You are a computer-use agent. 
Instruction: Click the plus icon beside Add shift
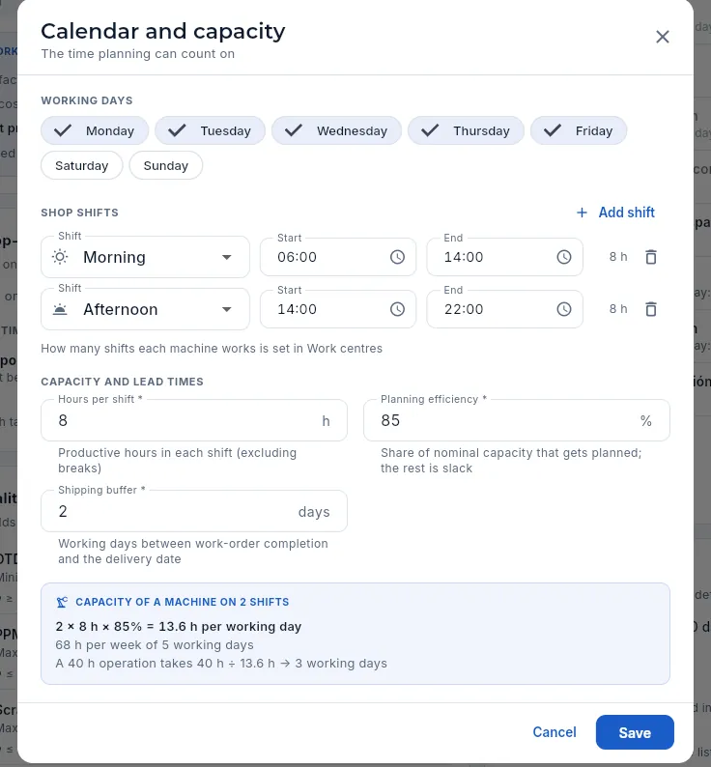[x=582, y=213]
